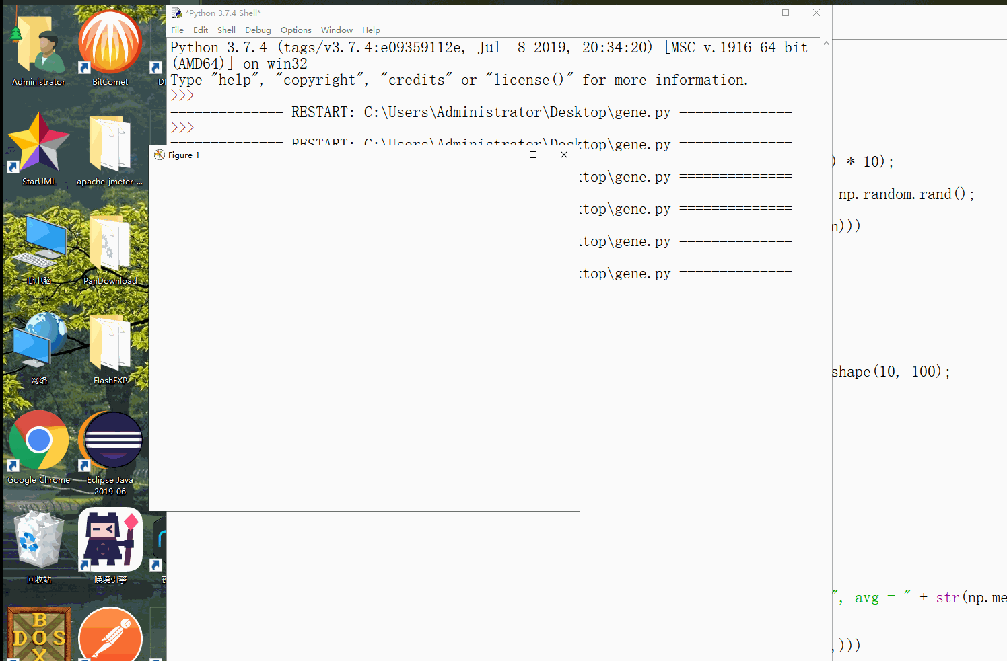Open the StarUML application

(38, 143)
